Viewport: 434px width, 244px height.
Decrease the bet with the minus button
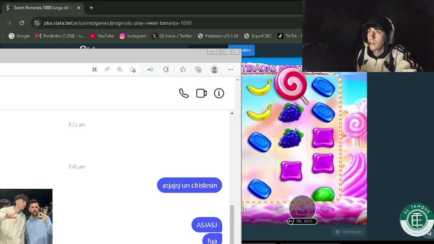(x=279, y=208)
